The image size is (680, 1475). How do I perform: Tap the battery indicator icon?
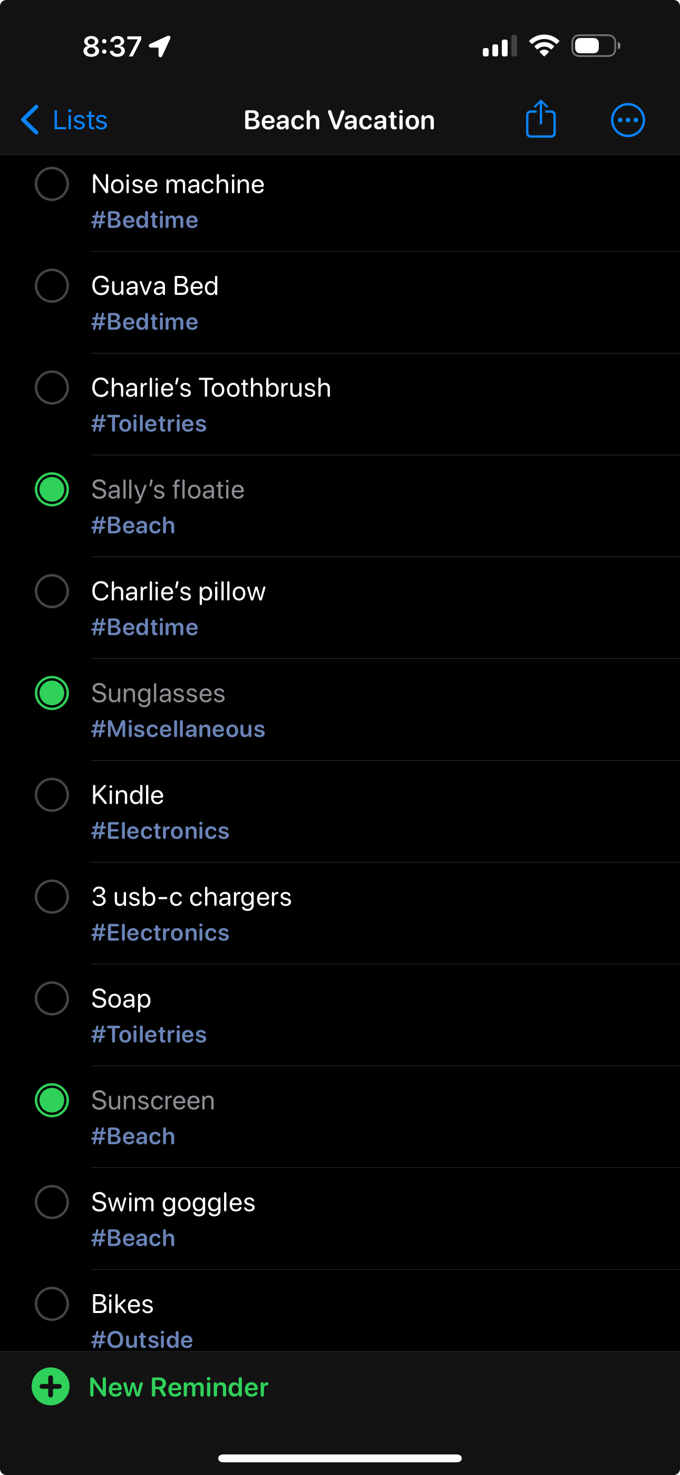pos(596,46)
